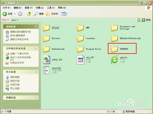Toggle the Folders pane button
153x114 pixels.
pyautogui.click(x=52, y=14)
